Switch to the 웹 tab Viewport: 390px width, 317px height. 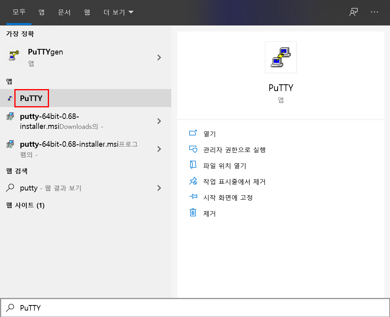pyautogui.click(x=87, y=12)
